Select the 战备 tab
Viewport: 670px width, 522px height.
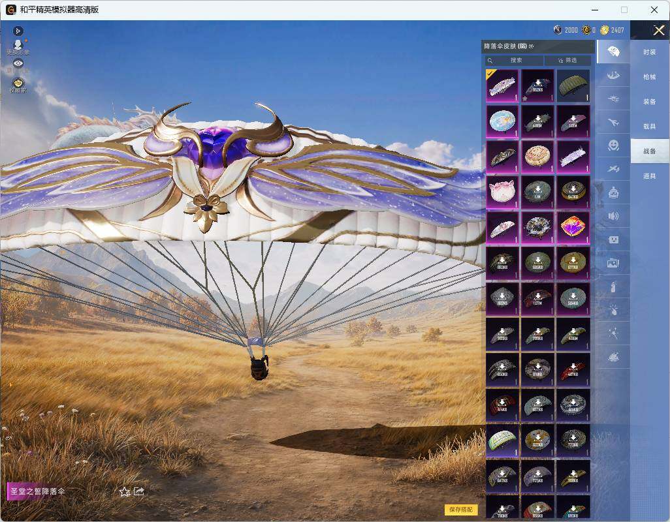[650, 151]
